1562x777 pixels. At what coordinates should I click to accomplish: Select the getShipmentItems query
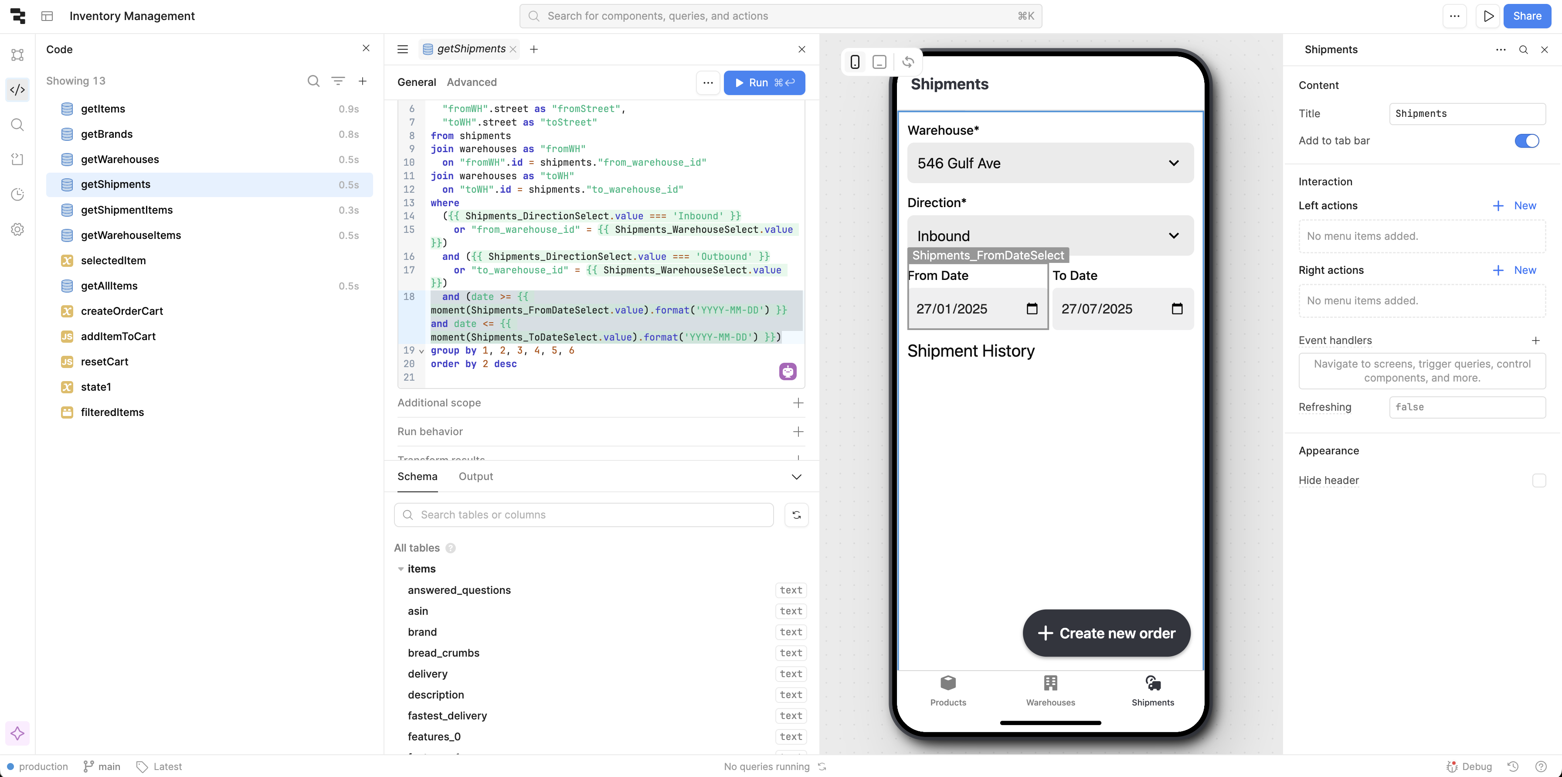pyautogui.click(x=209, y=210)
